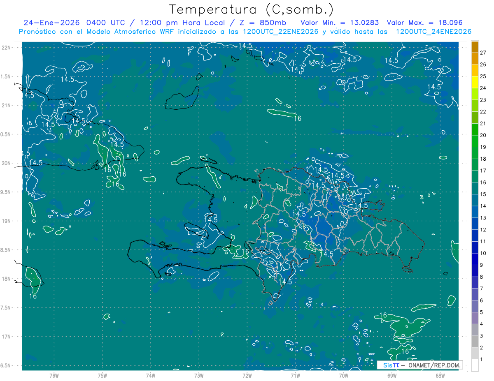The height and width of the screenshot is (381, 494).
Task: Click the brown legend swatch above 27
Action: tap(475, 47)
